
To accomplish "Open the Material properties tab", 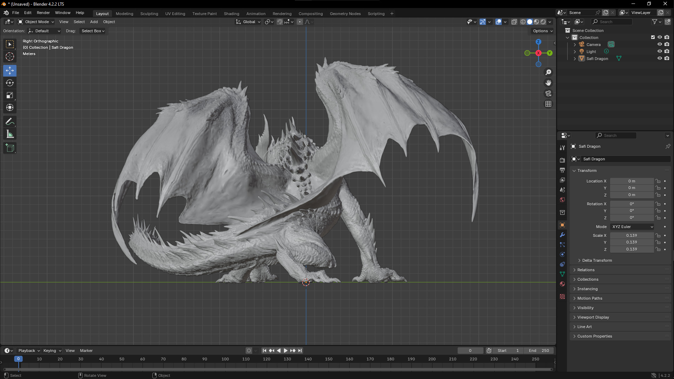I will click(x=562, y=284).
